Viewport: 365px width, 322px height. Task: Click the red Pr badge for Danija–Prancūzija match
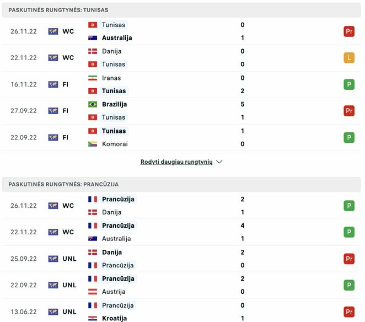pyautogui.click(x=348, y=259)
